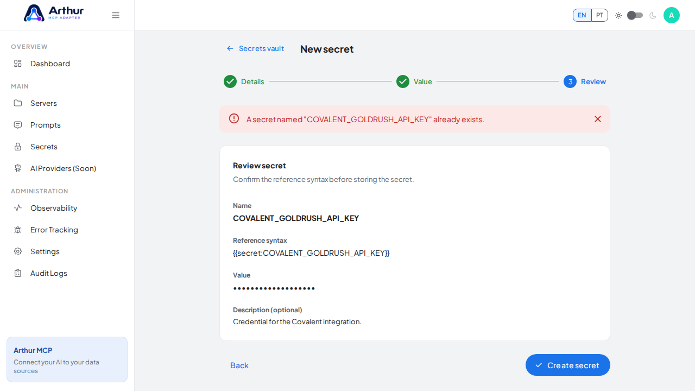
Task: Click the step 3 Review circle
Action: click(x=570, y=81)
